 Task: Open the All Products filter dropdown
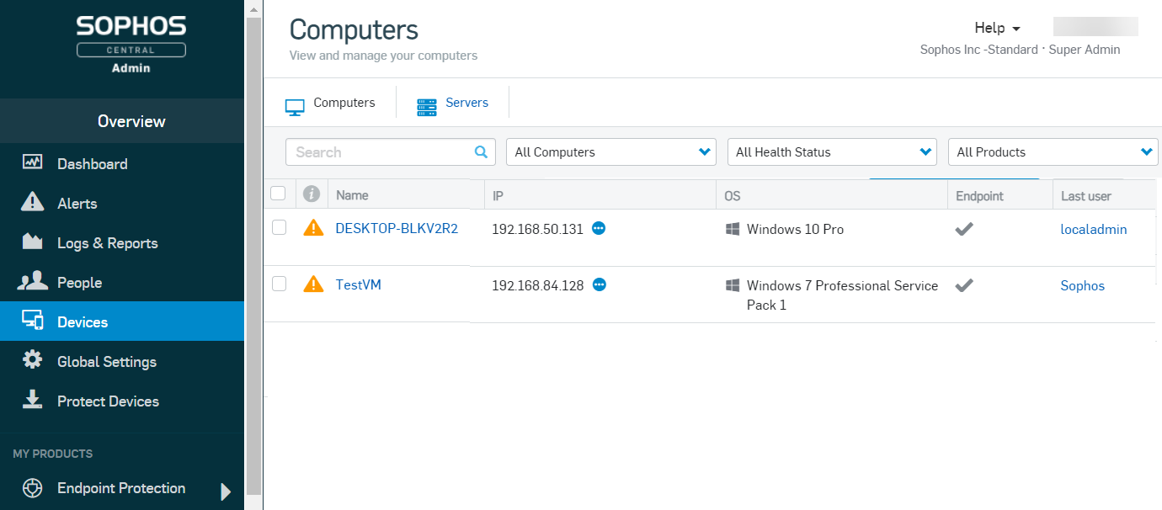click(x=1053, y=151)
